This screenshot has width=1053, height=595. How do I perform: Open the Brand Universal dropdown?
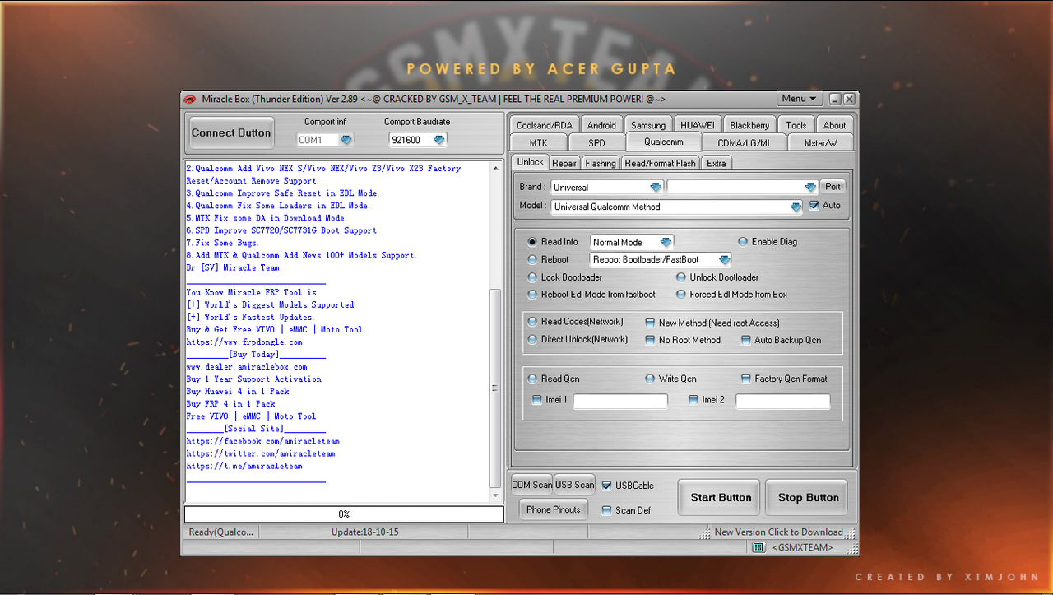tap(656, 187)
